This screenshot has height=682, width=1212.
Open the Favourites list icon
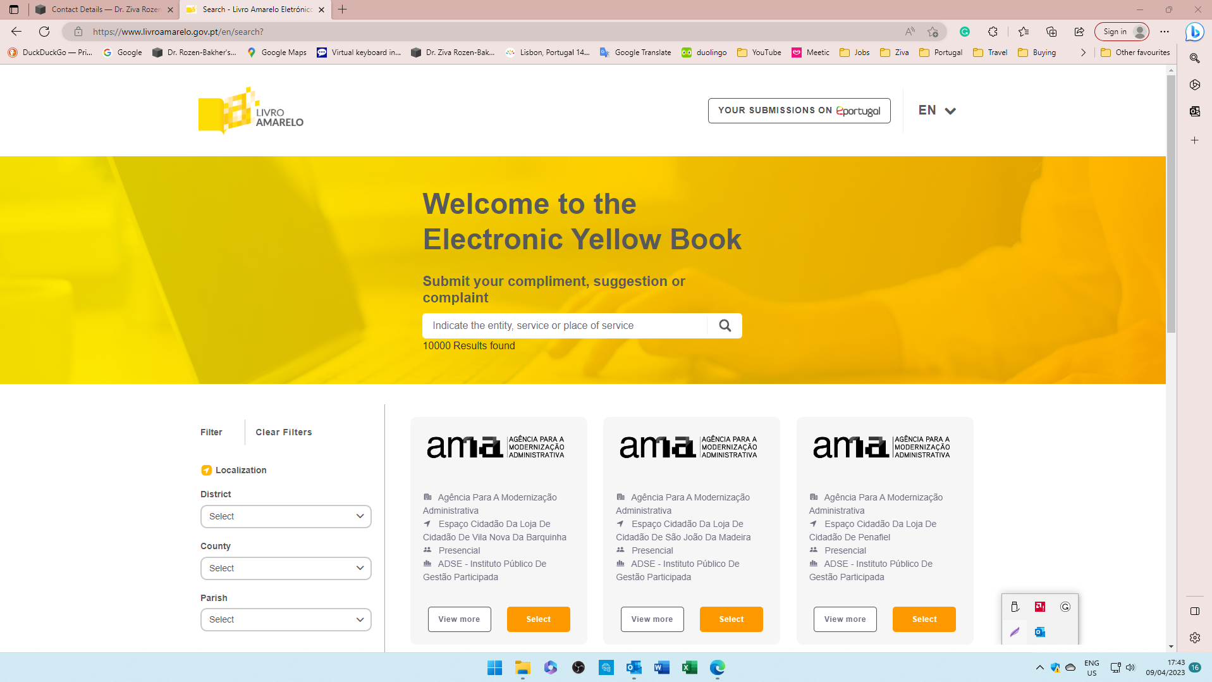tap(1024, 32)
